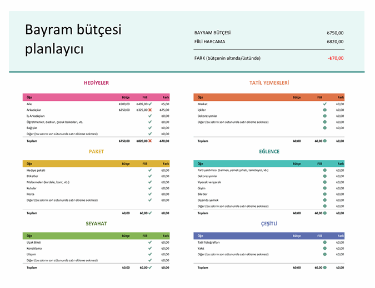Select the HEDİYELER section heading
This screenshot has width=375, height=288.
pyautogui.click(x=96, y=83)
